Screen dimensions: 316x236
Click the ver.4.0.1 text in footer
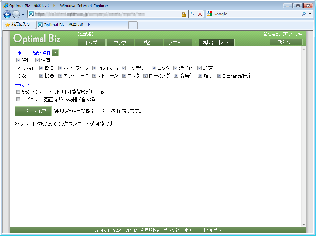102,230
